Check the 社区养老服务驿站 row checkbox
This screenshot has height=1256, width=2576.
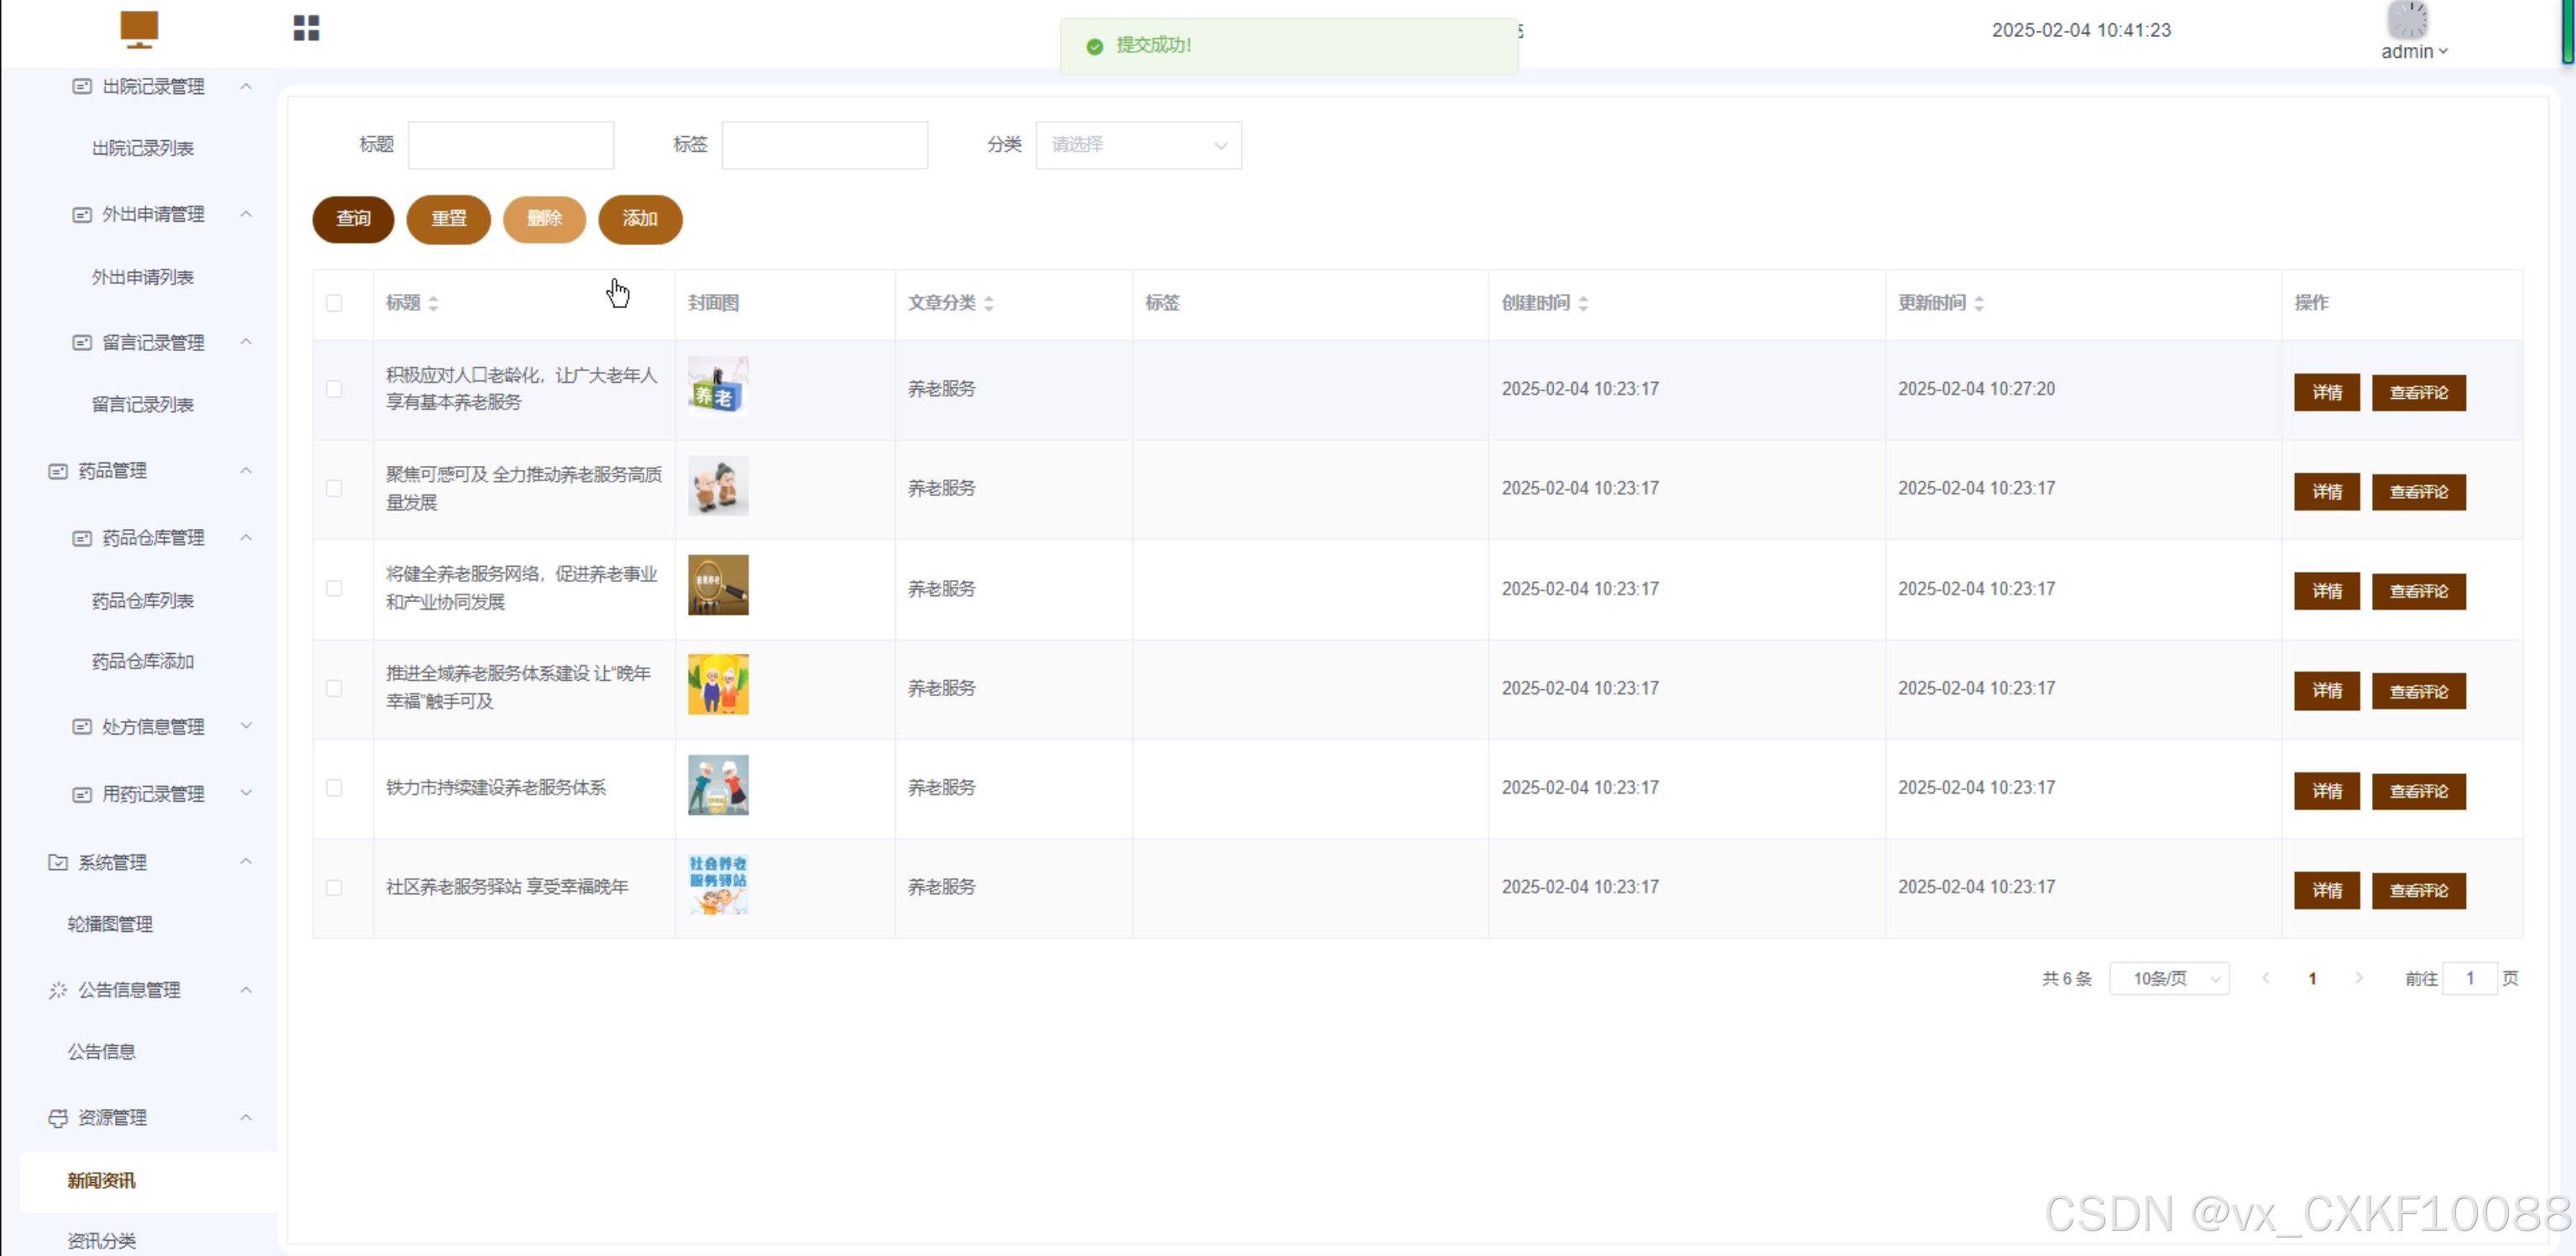pos(334,887)
